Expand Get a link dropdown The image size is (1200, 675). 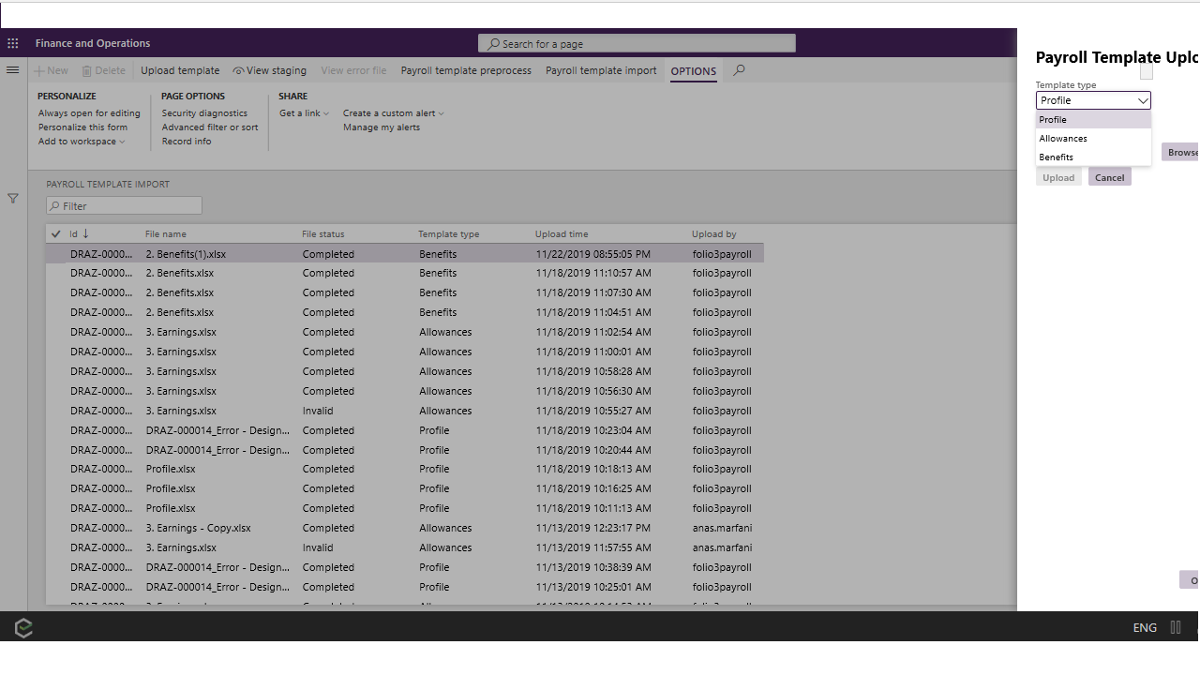[x=305, y=113]
